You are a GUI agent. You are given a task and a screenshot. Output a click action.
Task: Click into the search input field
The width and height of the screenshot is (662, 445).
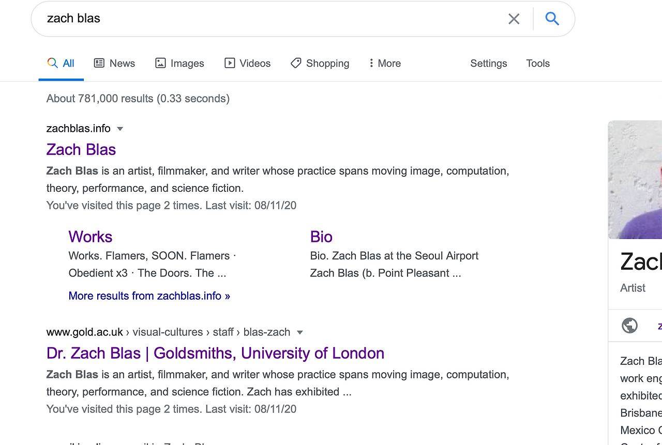pos(259,19)
